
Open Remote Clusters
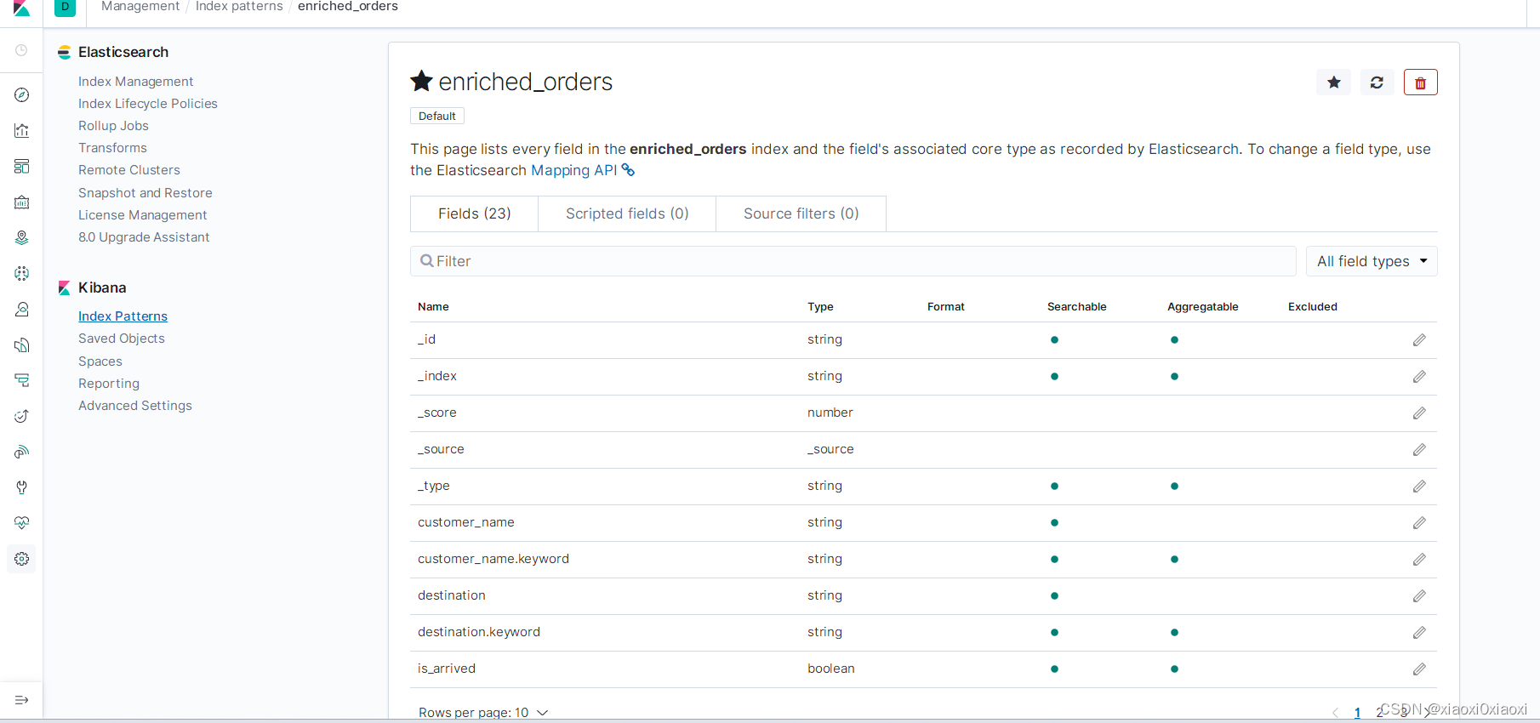(x=129, y=170)
